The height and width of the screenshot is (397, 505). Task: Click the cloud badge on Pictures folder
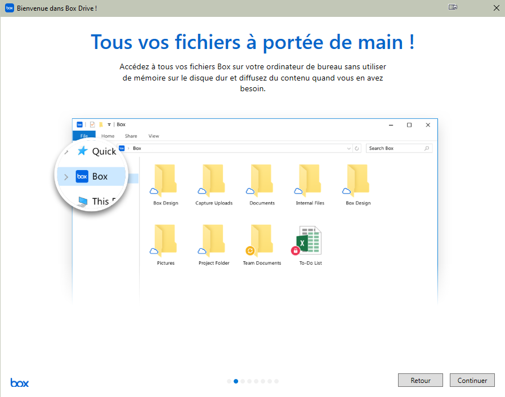click(154, 251)
